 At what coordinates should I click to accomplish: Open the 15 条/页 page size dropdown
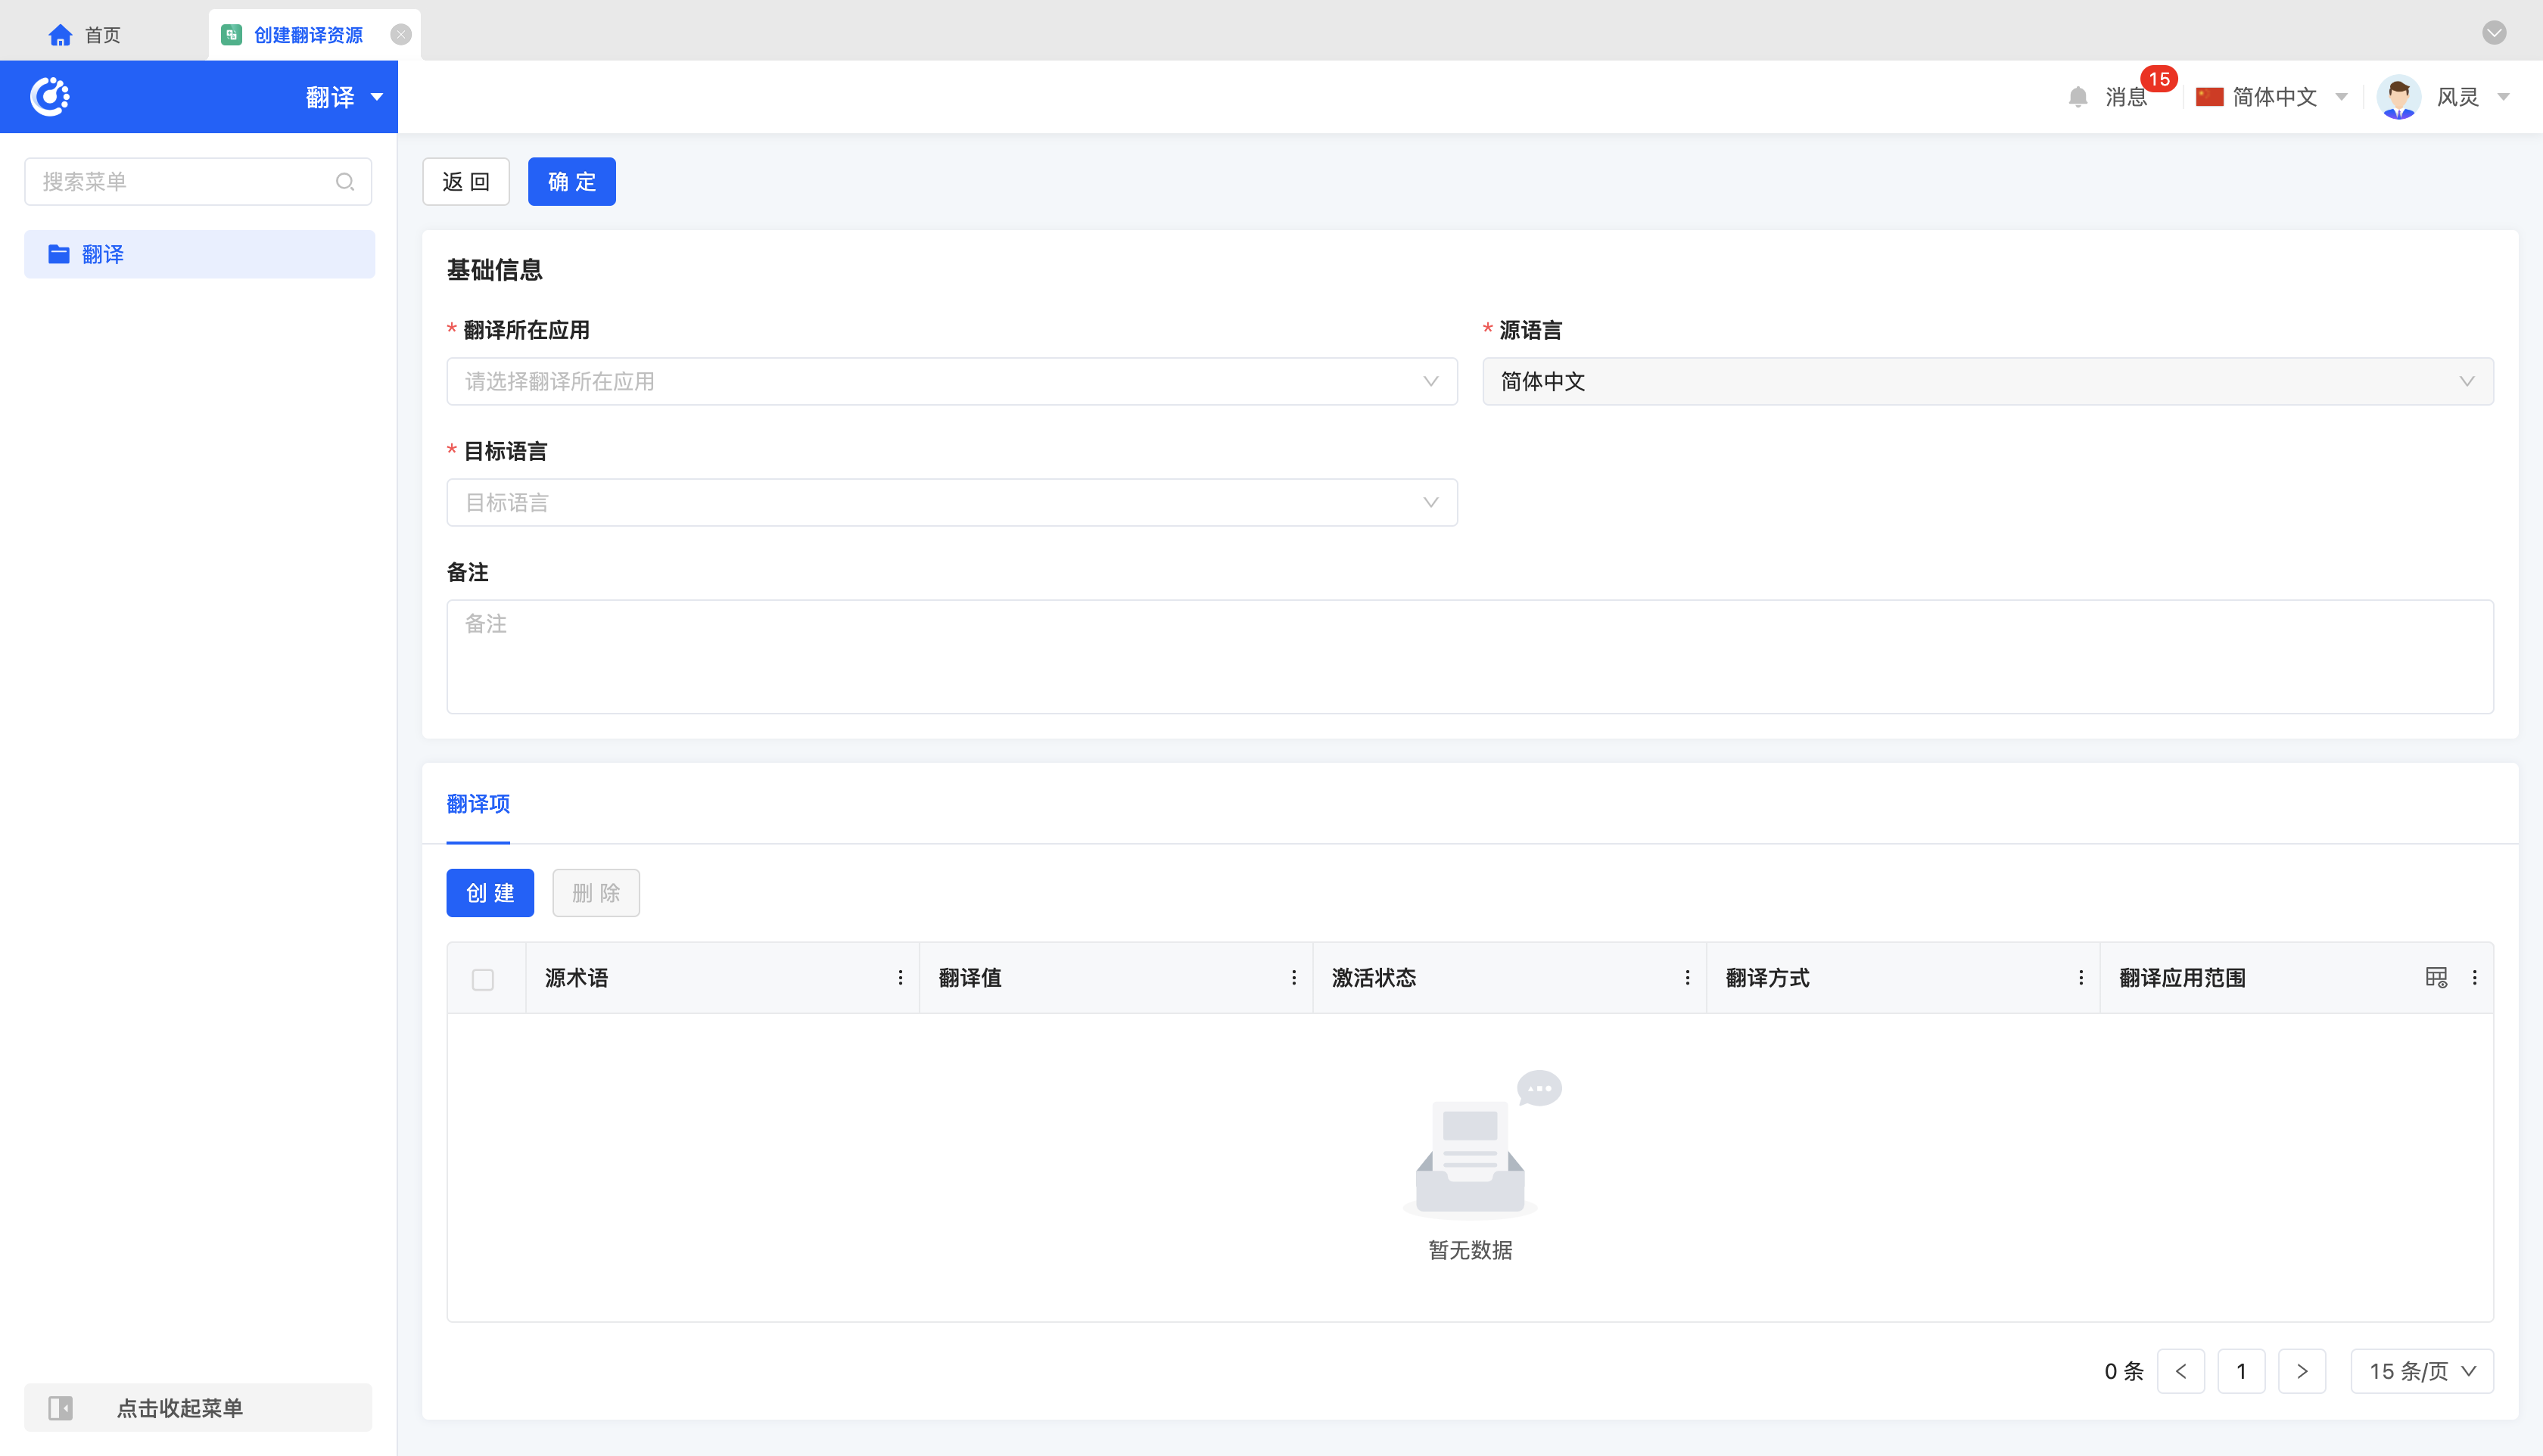(2421, 1371)
